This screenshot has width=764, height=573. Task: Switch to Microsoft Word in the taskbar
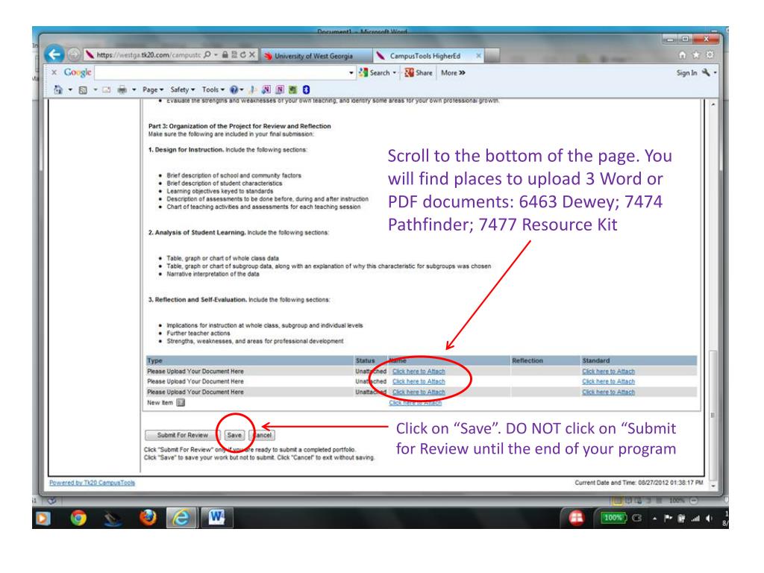pos(216,518)
